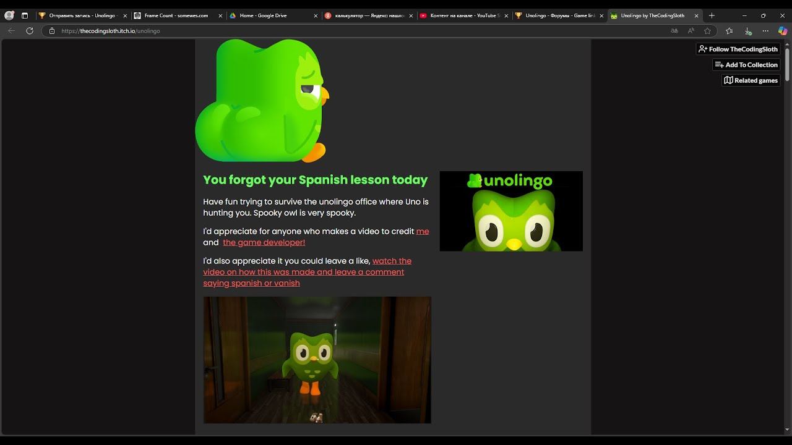
Task: Close the first Unolingo submission tab
Action: 124,16
